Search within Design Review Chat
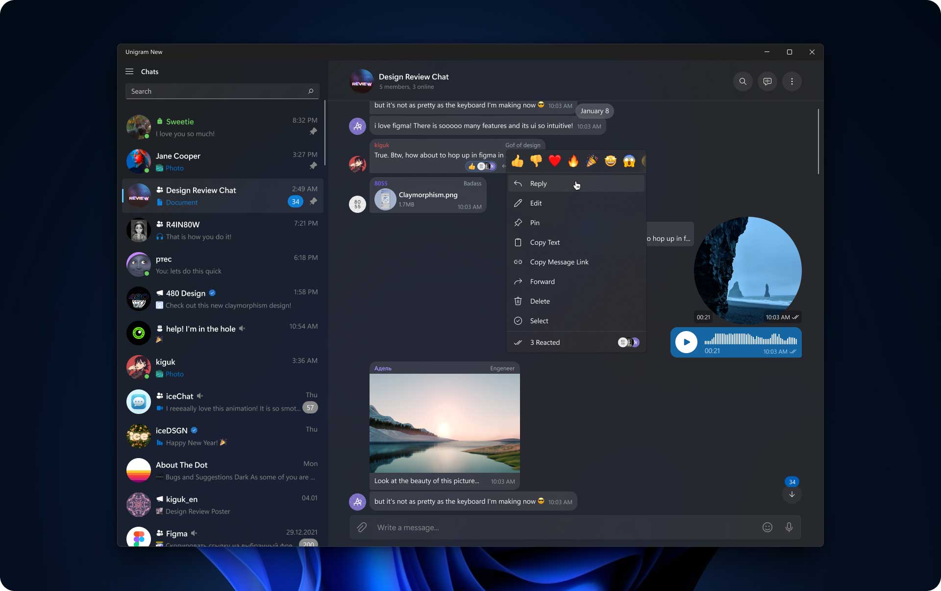The image size is (941, 591). click(743, 81)
